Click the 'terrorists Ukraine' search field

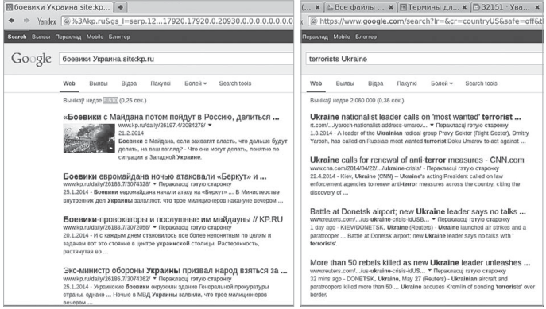coord(424,59)
